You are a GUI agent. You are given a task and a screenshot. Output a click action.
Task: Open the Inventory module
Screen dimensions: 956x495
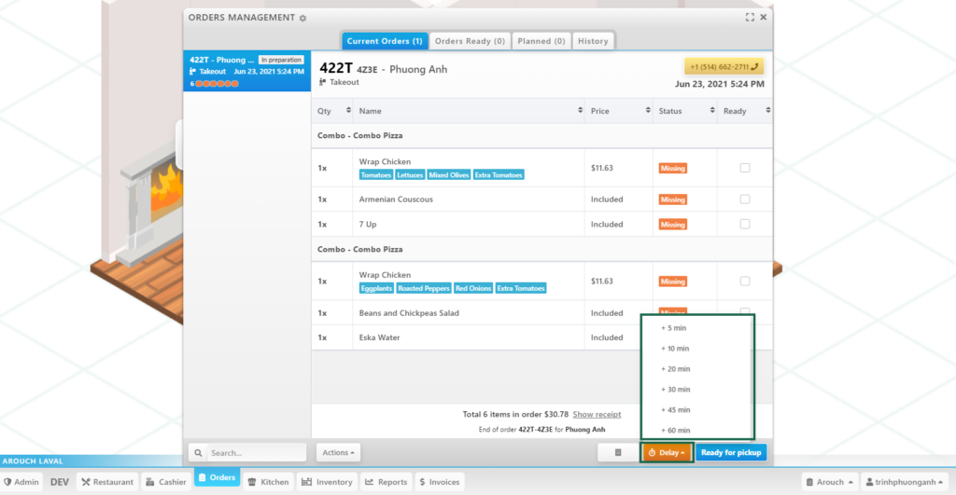327,482
